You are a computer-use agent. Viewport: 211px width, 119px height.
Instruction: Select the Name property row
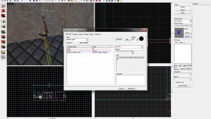pos(89,51)
